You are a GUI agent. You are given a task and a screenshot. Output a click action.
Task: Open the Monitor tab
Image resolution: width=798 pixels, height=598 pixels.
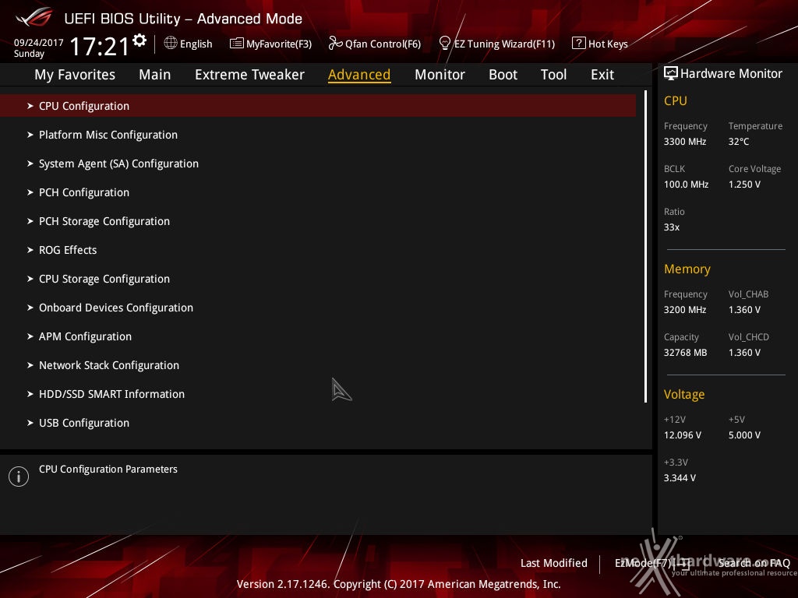click(x=440, y=75)
